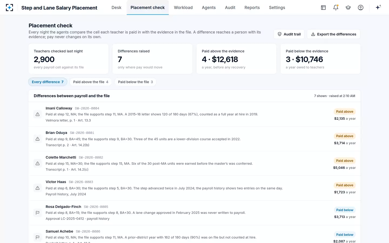Screen dimensions: 389x243
Task: Select the Every difference filter
Action: tap(48, 82)
